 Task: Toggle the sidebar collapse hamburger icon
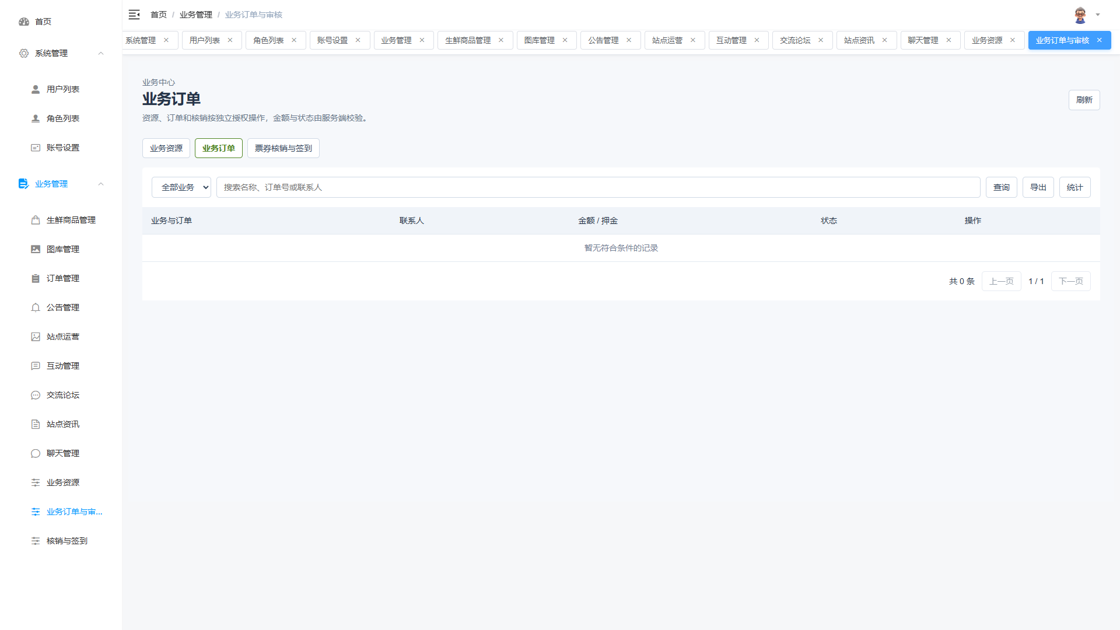point(134,15)
